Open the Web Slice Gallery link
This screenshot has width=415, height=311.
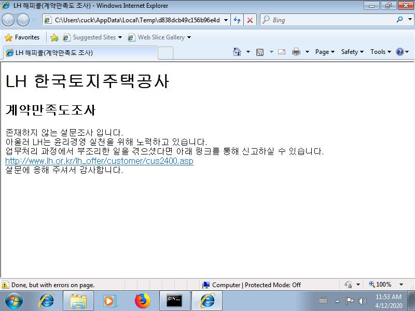pyautogui.click(x=160, y=37)
